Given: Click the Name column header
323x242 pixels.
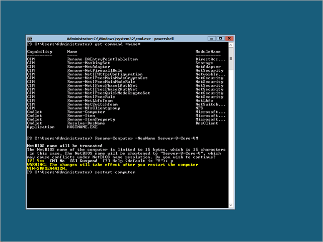Looking at the screenshot, I should [72, 52].
